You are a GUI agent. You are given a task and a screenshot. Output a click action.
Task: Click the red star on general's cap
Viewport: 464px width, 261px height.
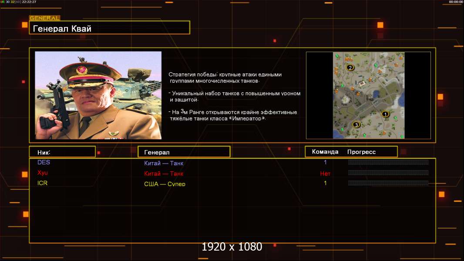coord(81,70)
